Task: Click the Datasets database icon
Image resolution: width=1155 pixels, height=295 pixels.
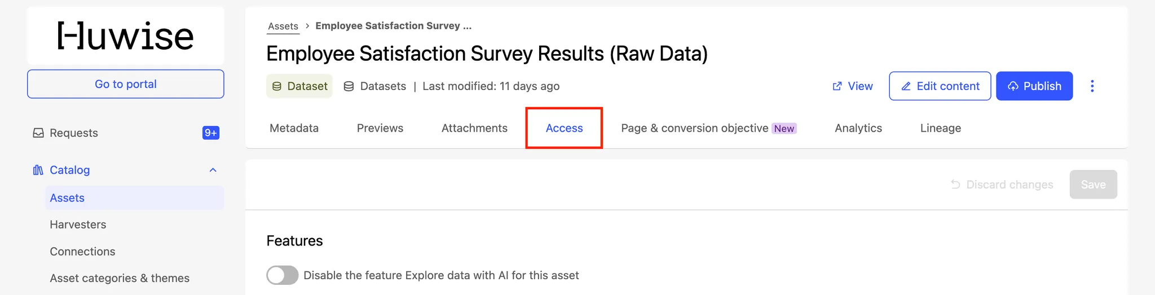Action: click(x=349, y=86)
